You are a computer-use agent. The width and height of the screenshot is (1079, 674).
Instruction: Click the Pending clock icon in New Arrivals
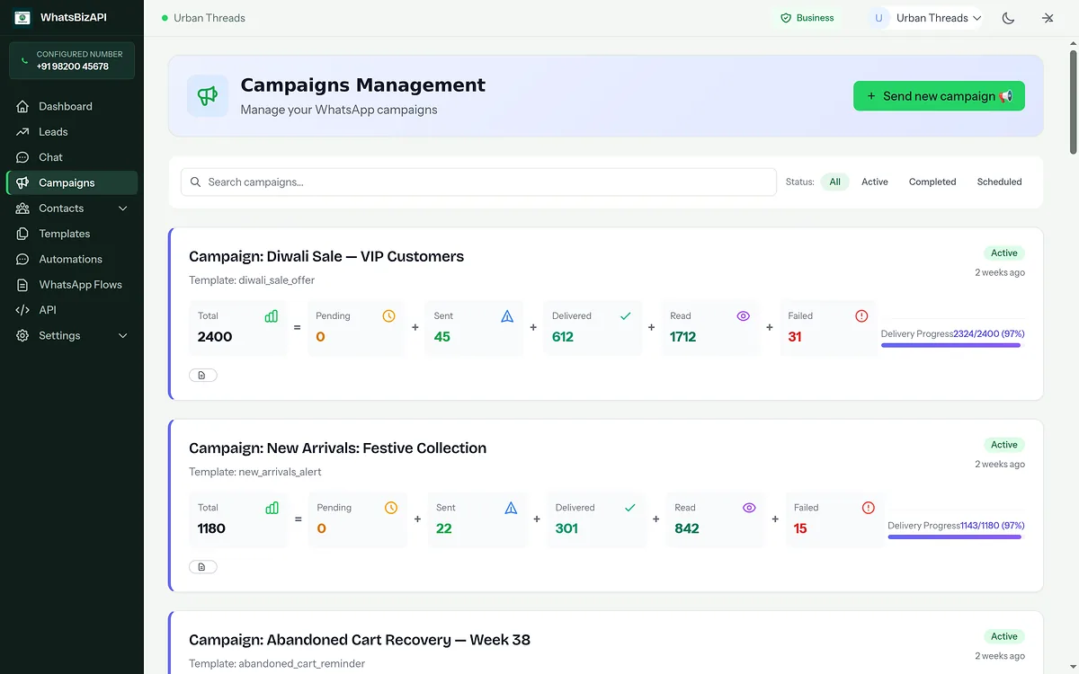pos(391,508)
